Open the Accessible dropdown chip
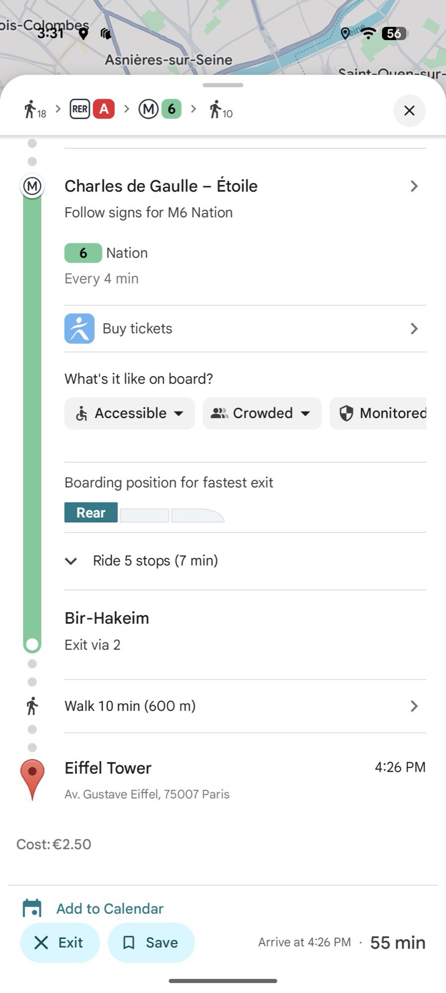Image resolution: width=446 pixels, height=993 pixels. [129, 414]
